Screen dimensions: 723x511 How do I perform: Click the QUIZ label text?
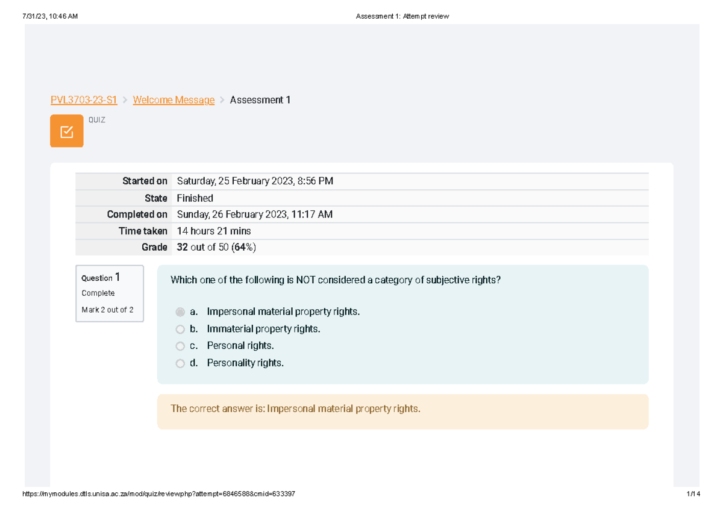tap(97, 119)
